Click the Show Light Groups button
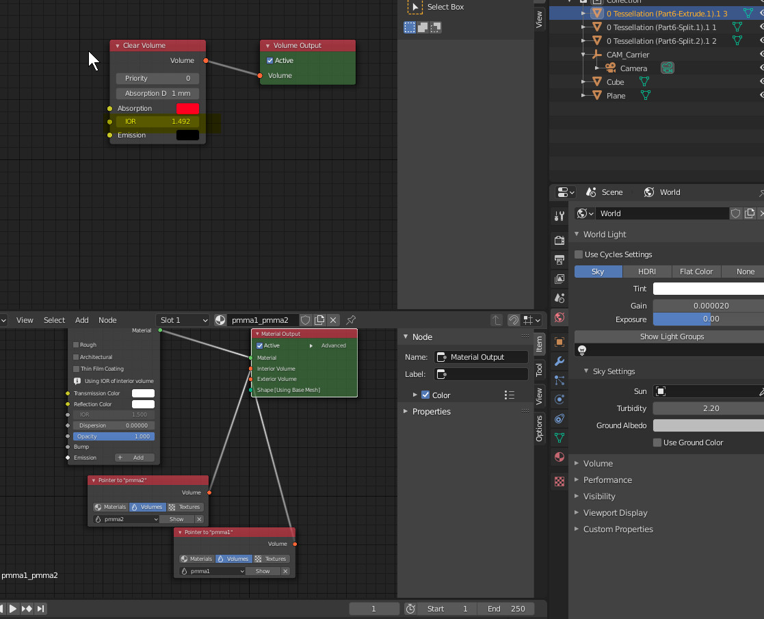This screenshot has width=764, height=619. [x=669, y=337]
